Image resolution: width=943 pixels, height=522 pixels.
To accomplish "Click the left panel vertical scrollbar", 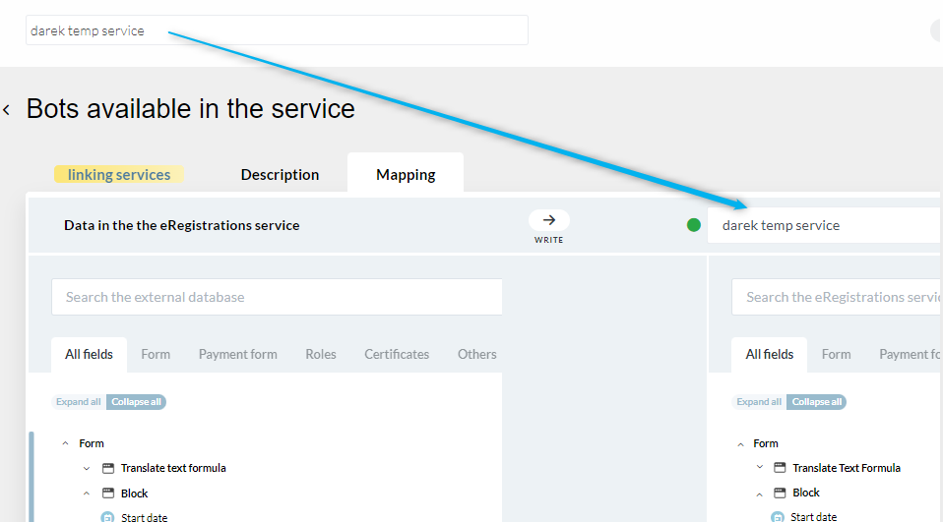I will (31, 477).
